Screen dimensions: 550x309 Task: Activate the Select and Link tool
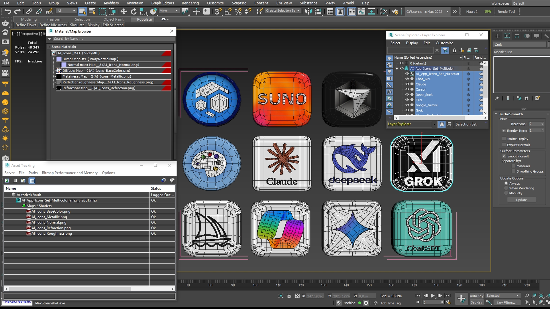29,11
